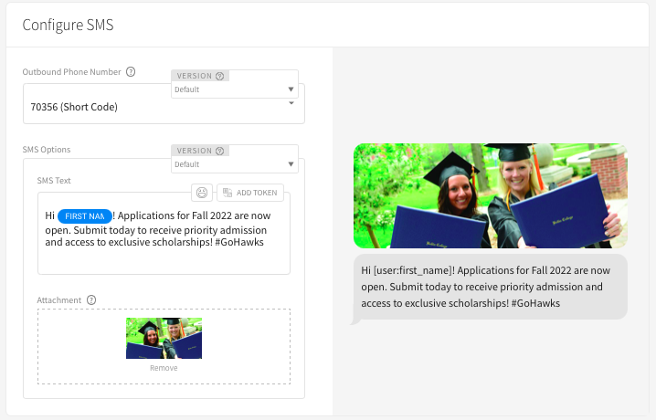Remove the attached graduation image
Viewport: 656px width, 420px height.
[164, 368]
